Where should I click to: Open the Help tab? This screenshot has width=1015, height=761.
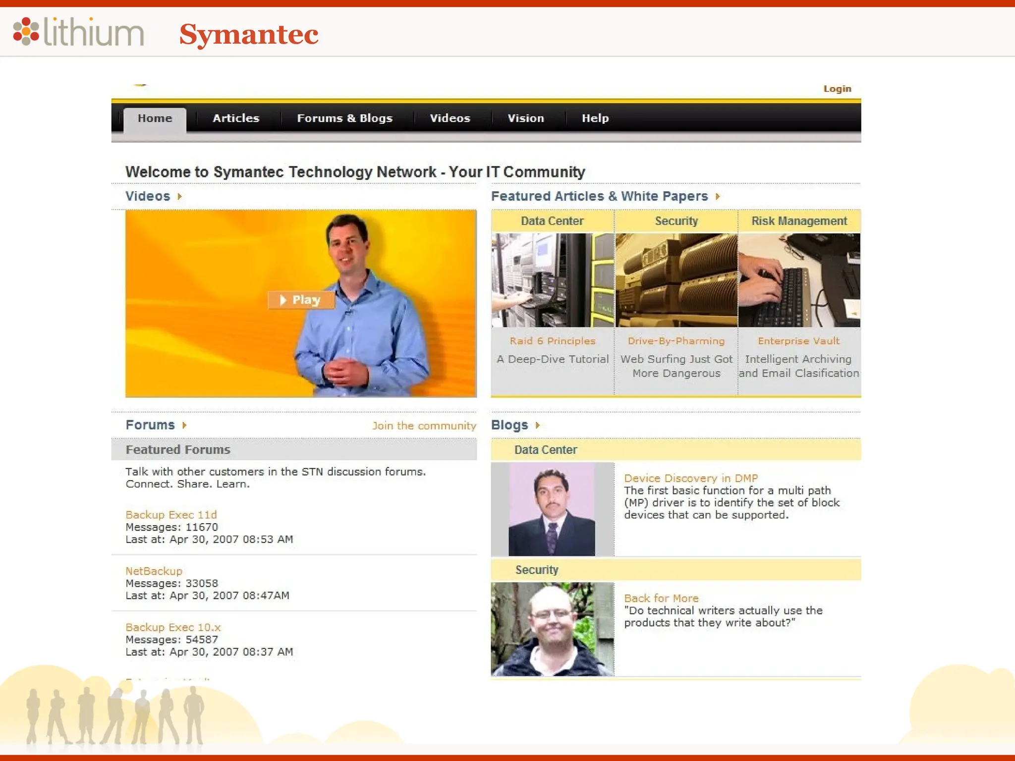(x=595, y=118)
